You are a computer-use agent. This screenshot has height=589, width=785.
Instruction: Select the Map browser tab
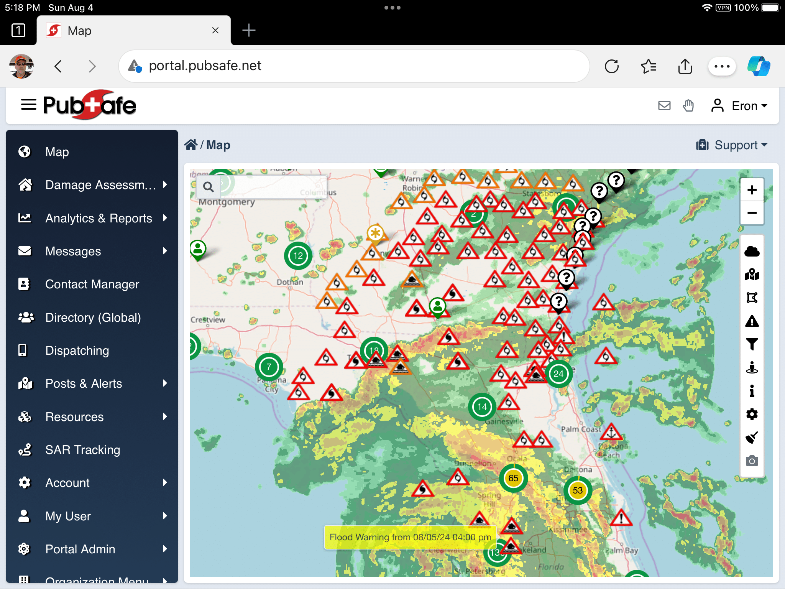[134, 30]
